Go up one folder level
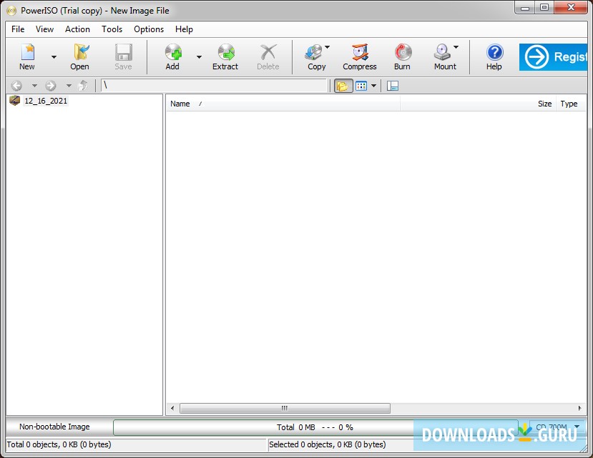593x458 pixels. [x=83, y=86]
